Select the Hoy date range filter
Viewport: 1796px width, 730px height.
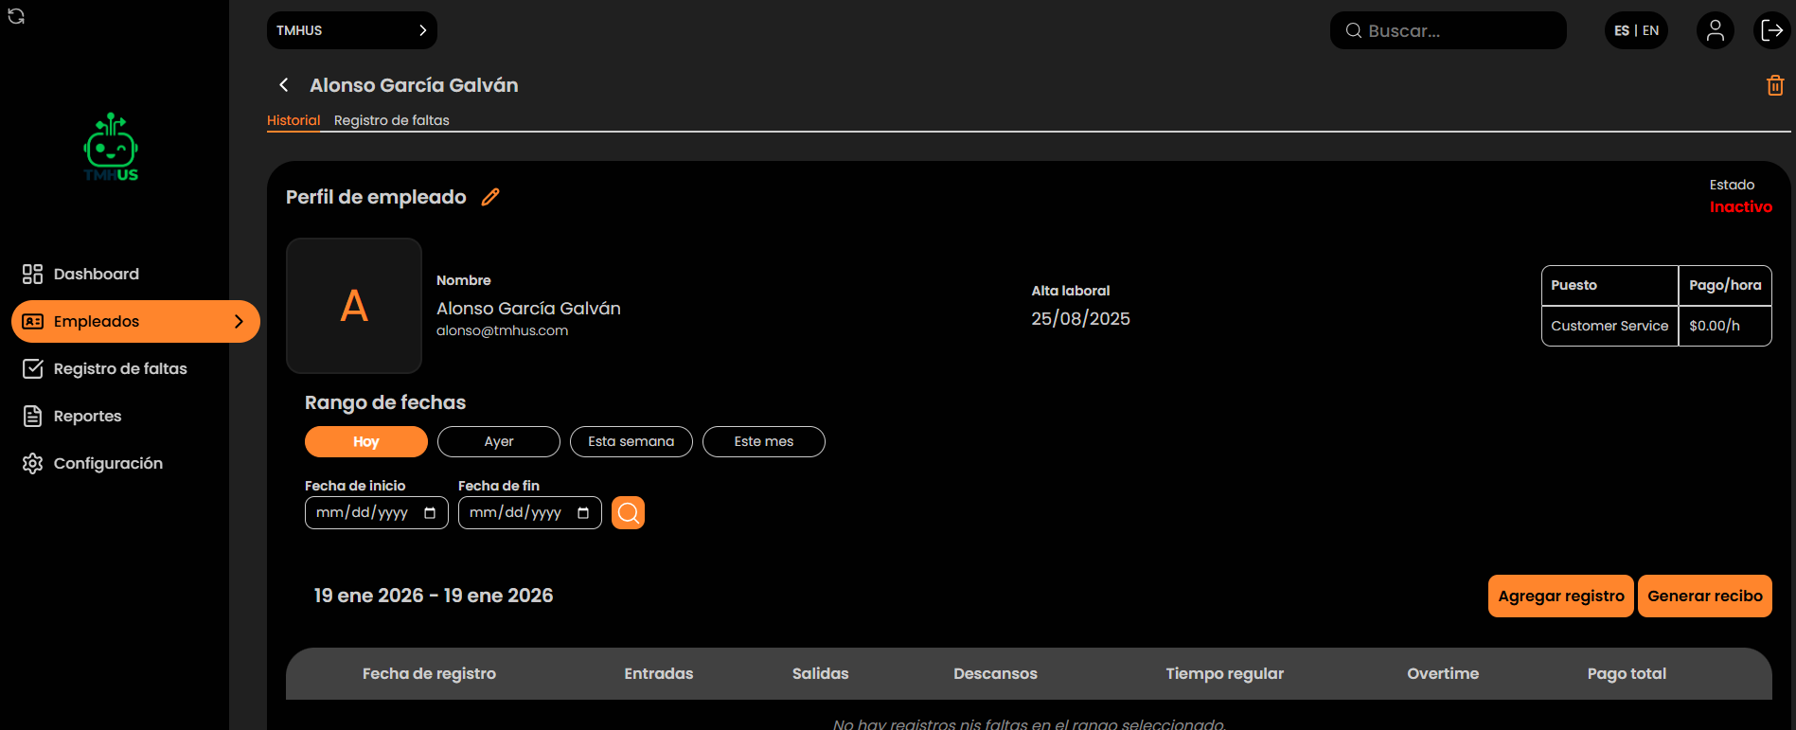[365, 442]
